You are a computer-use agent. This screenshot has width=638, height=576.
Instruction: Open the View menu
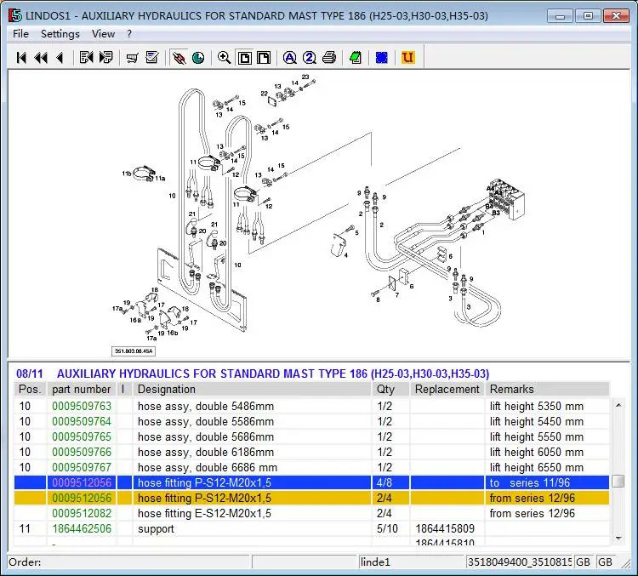(103, 34)
